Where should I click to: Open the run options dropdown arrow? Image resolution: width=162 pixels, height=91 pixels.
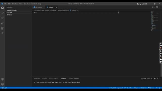pos(154,7)
